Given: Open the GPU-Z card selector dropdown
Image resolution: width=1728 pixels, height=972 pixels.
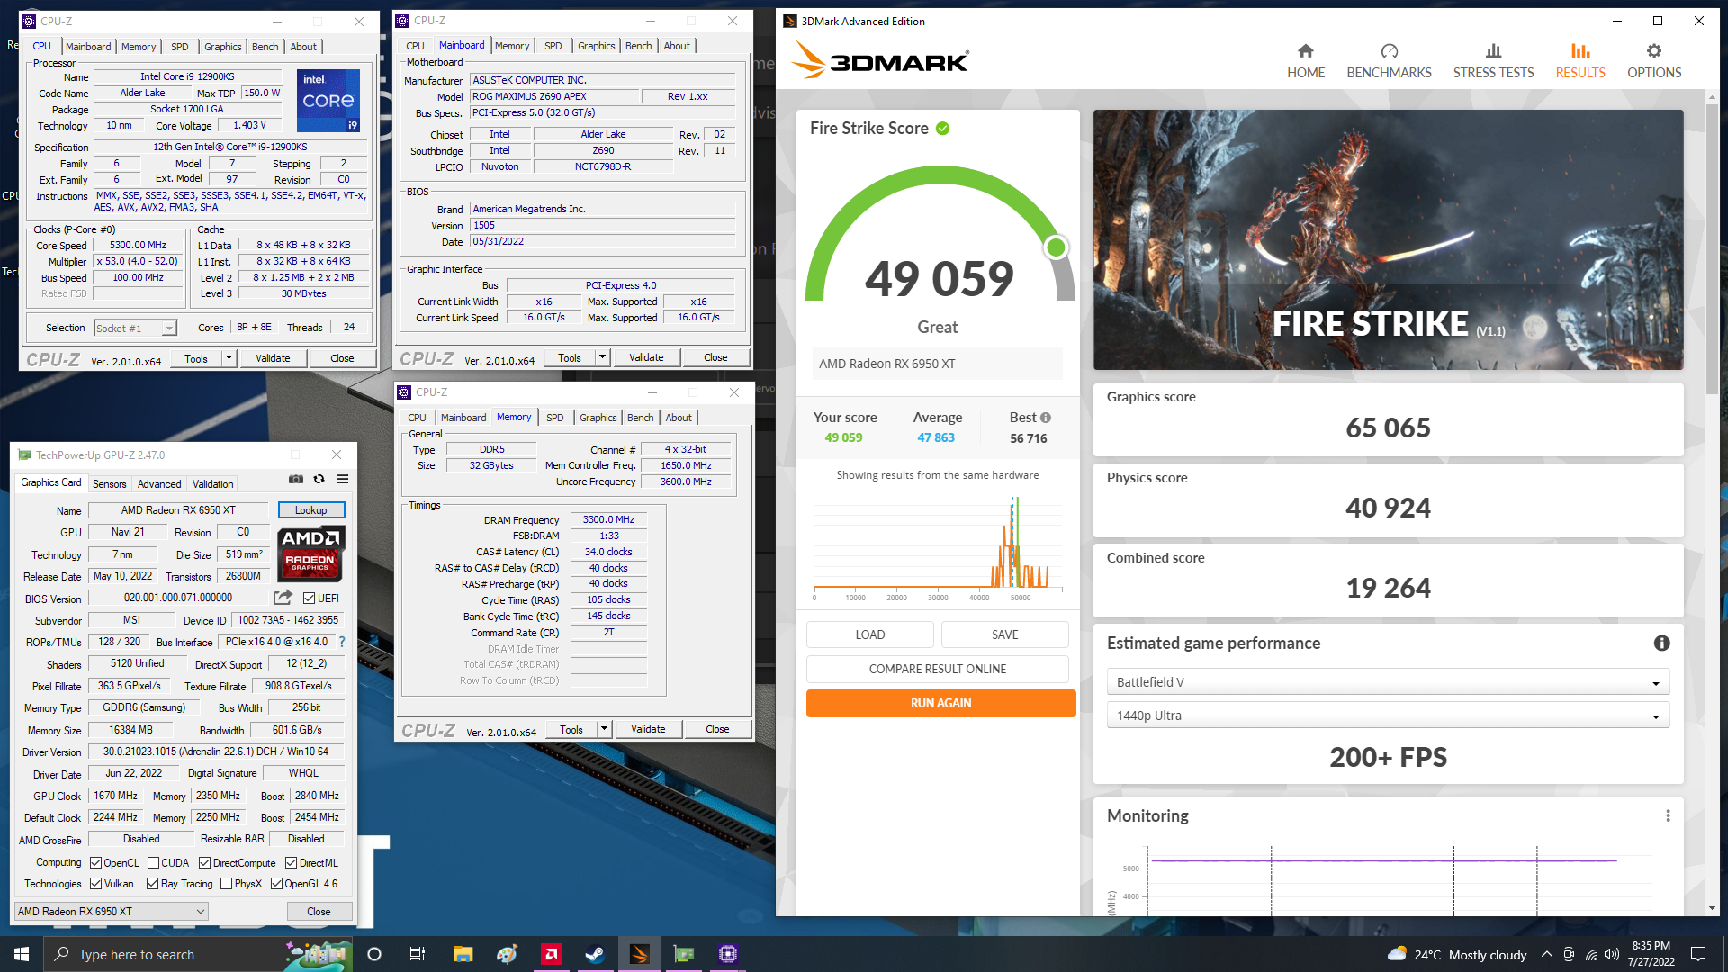Looking at the screenshot, I should point(112,912).
